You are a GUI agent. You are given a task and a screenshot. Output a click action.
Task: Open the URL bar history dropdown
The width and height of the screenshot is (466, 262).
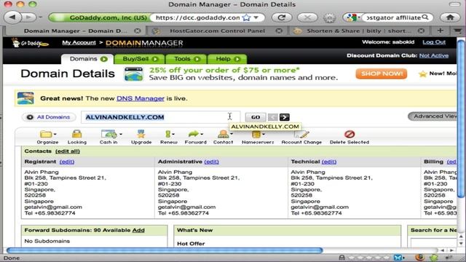click(256, 17)
